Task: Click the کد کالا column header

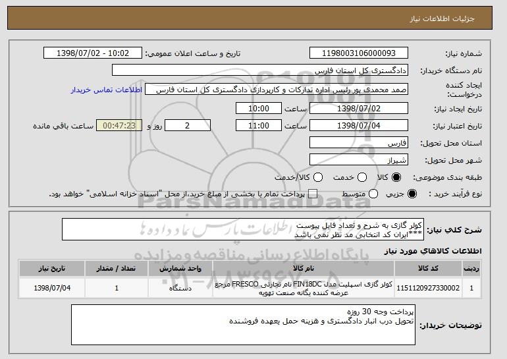Action: (428, 269)
